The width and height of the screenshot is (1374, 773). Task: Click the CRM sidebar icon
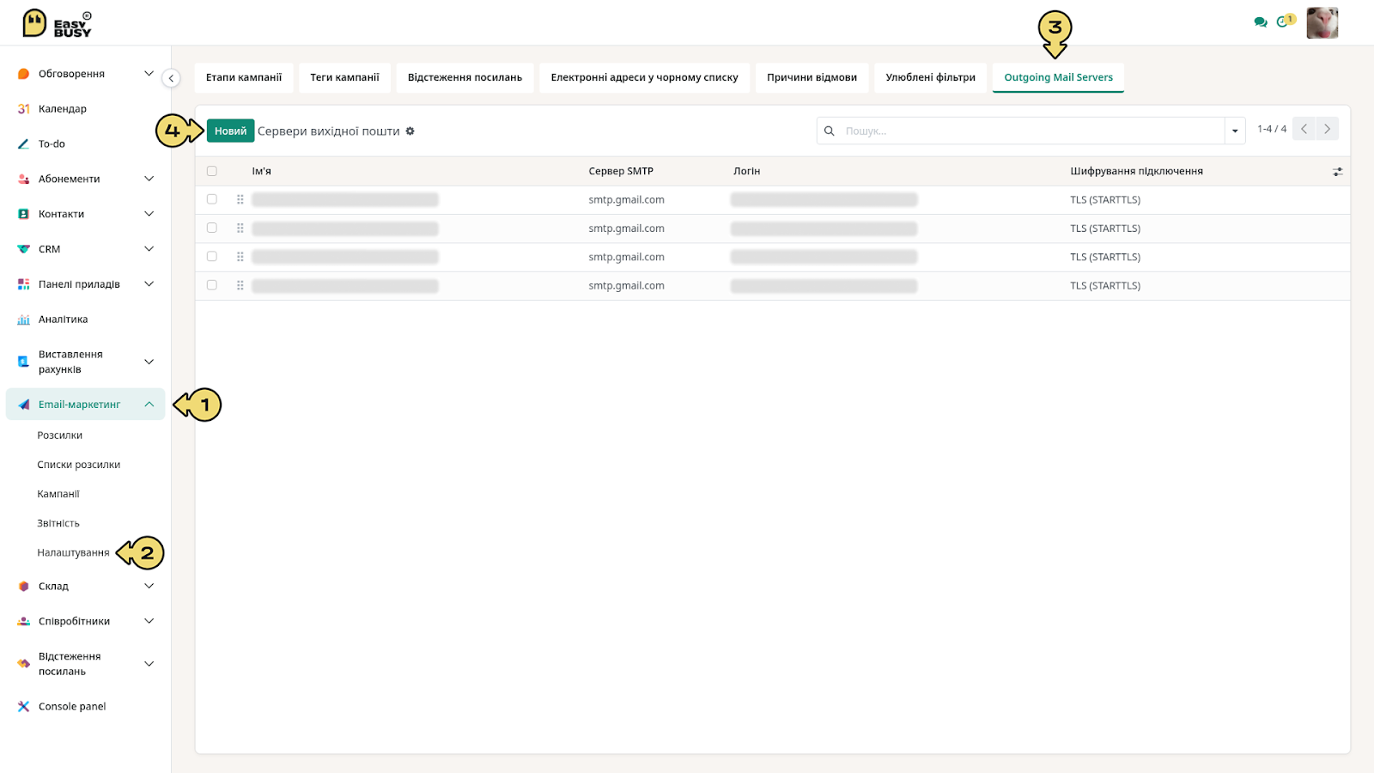click(24, 249)
